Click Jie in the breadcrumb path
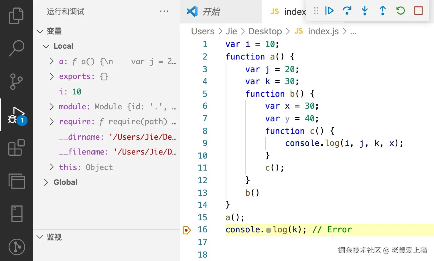Image resolution: width=434 pixels, height=261 pixels. click(231, 31)
